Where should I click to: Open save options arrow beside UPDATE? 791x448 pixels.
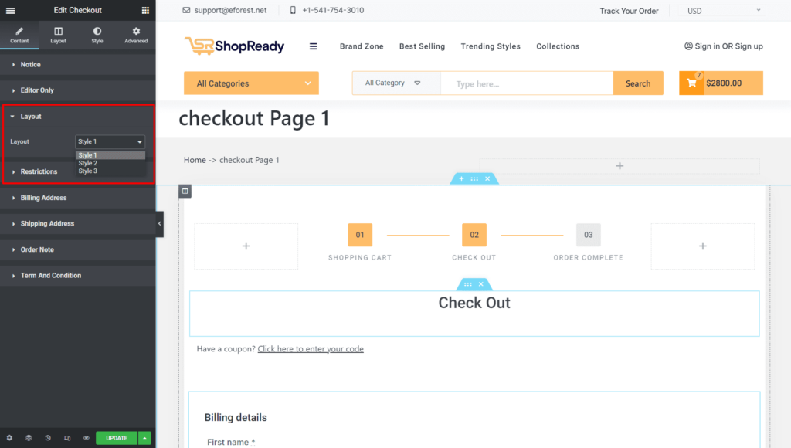pyautogui.click(x=144, y=438)
